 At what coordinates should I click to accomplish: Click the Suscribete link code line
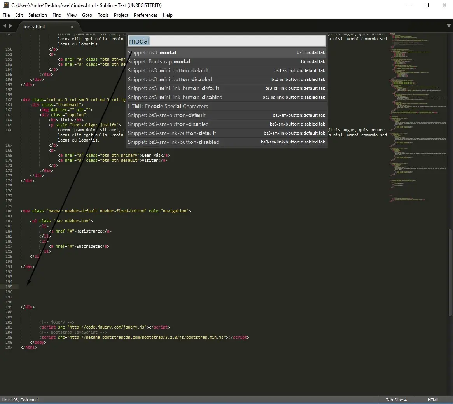coord(79,246)
